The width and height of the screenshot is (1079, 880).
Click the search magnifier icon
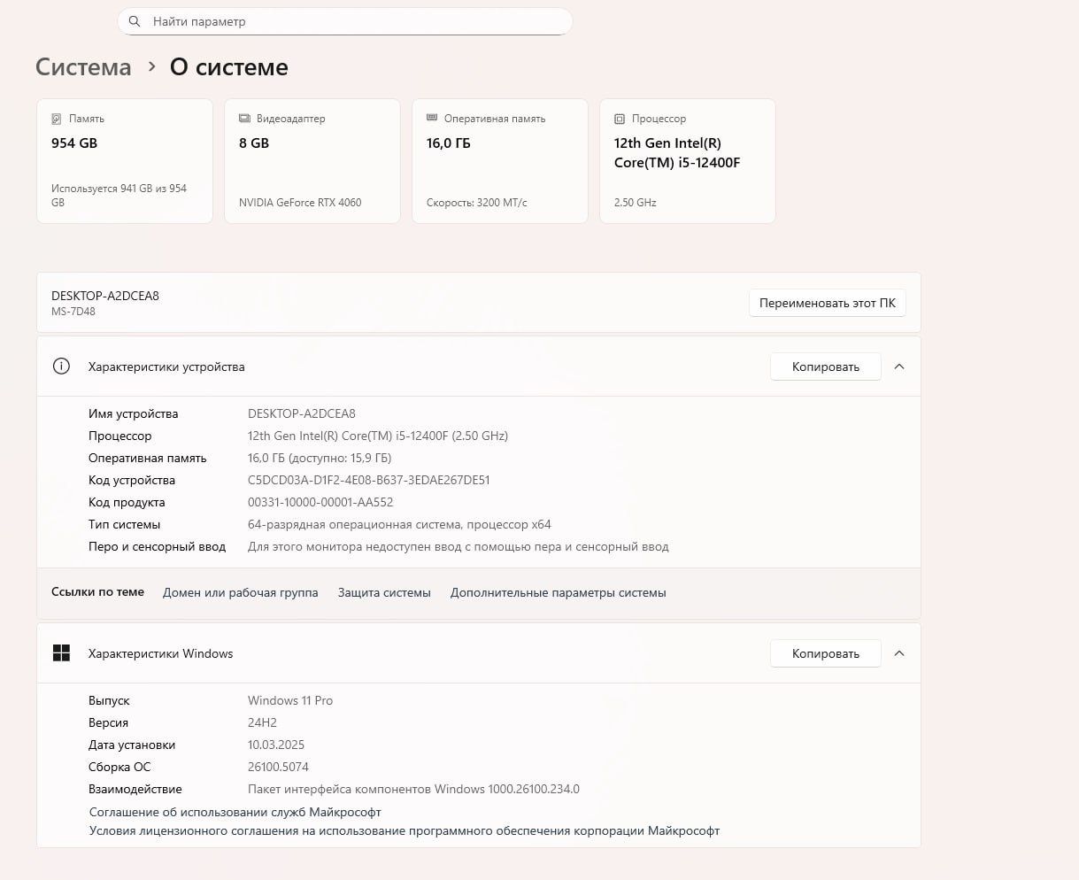tap(135, 21)
